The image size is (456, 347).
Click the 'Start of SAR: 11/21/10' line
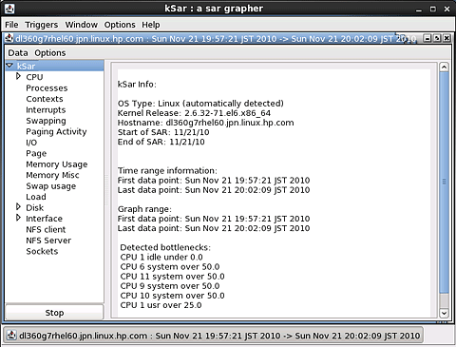[x=163, y=132]
